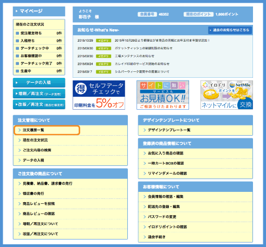The width and height of the screenshot is (266, 247).
Task: Open the お見積OK banner
Action: coord(163,95)
